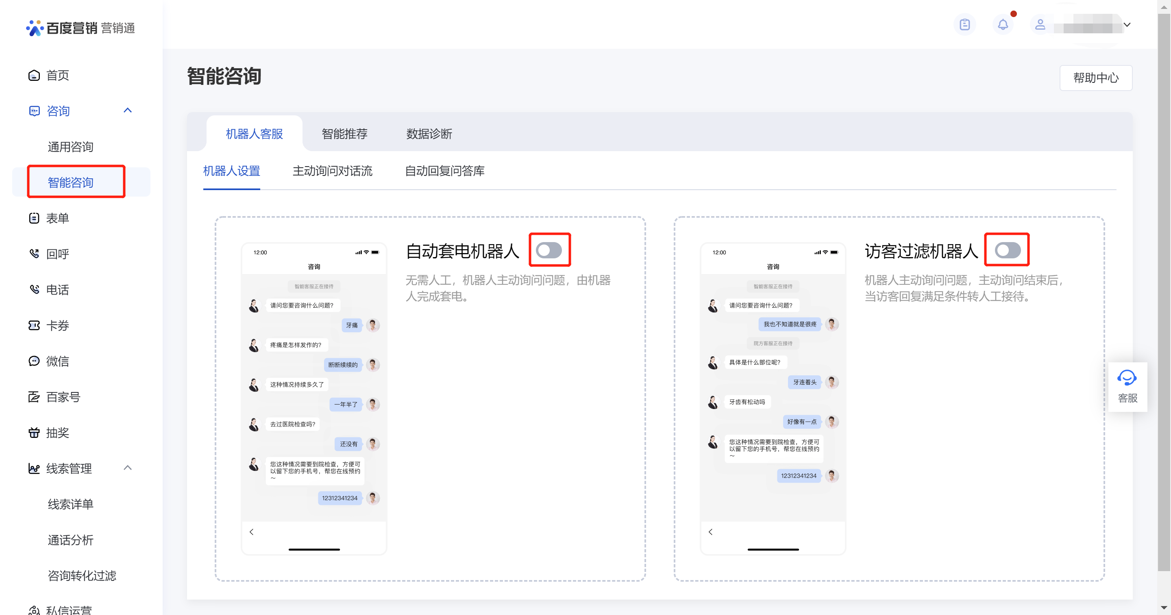Click the floating 客服 support widget
Screen dimensions: 1171x615
1127,387
